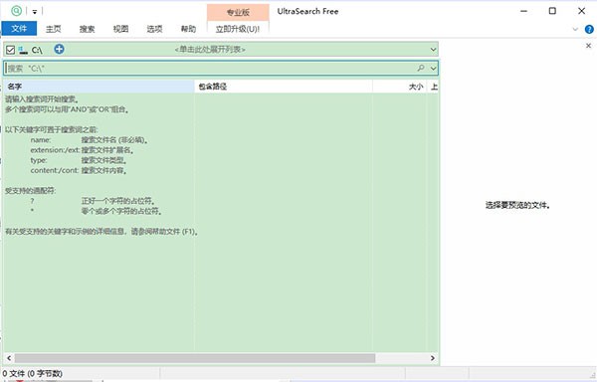The width and height of the screenshot is (597, 382).
Task: Sort by the 大小 column header
Action: (x=400, y=87)
